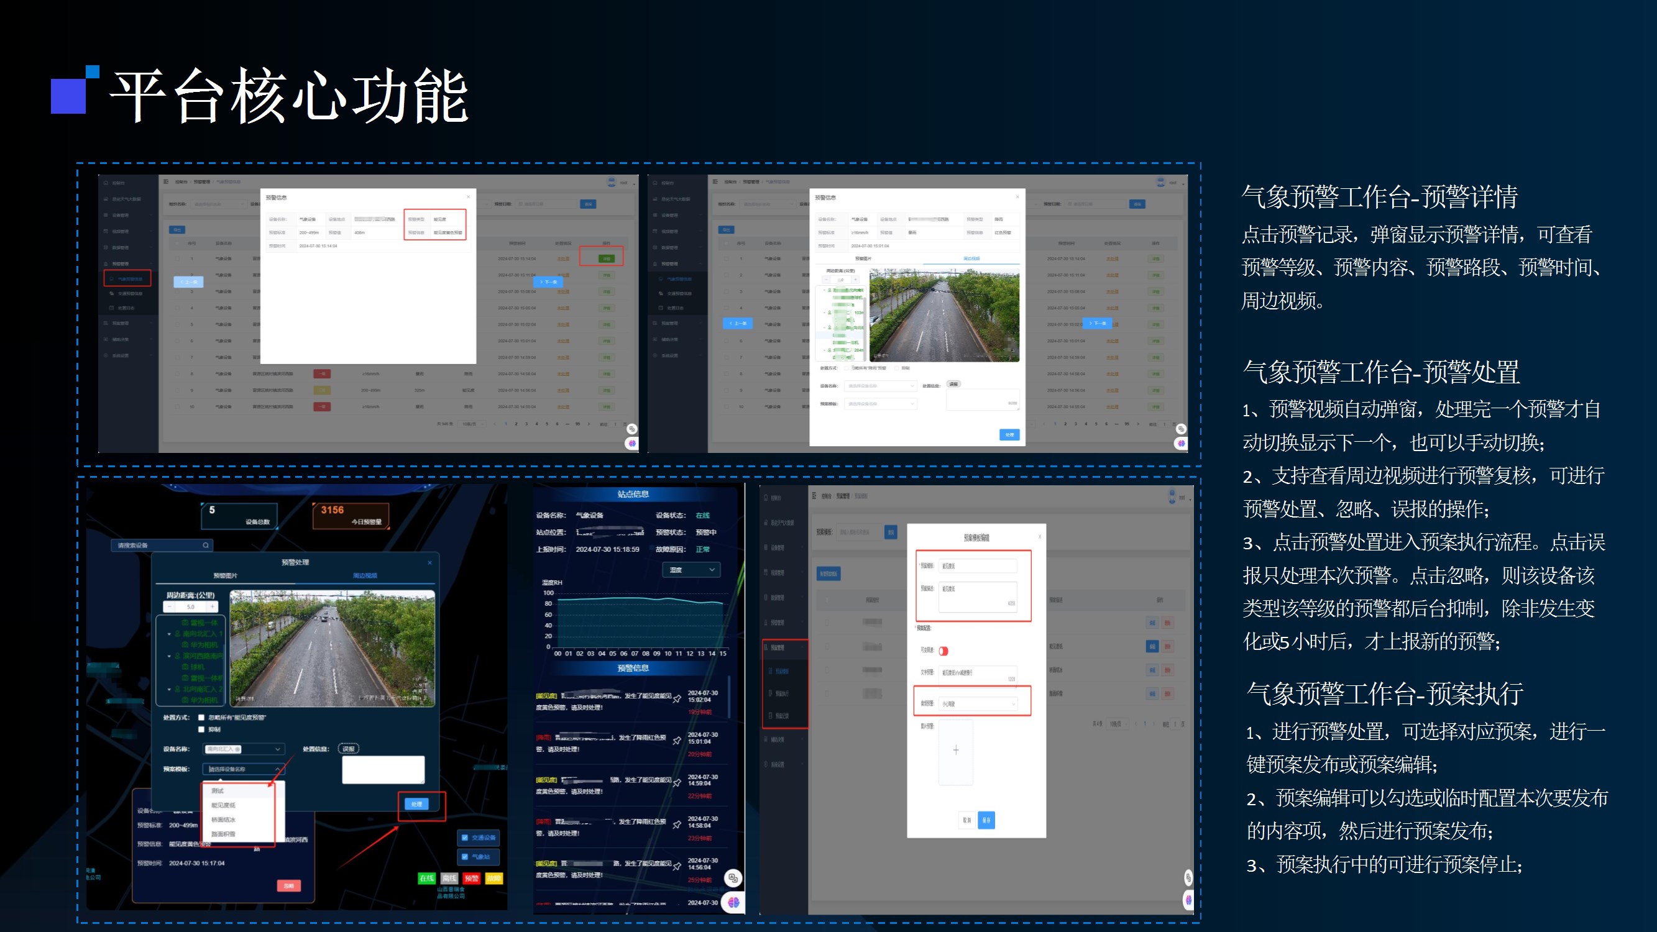Click the search icon in the device search box
Viewport: 1657px width, 932px height.
pyautogui.click(x=206, y=546)
